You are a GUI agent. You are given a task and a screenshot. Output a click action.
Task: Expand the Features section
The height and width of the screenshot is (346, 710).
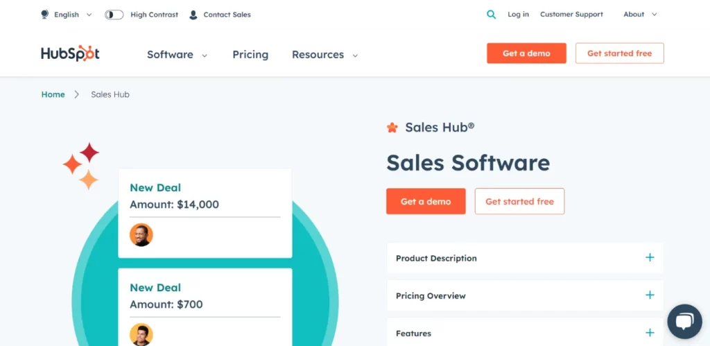pos(525,332)
